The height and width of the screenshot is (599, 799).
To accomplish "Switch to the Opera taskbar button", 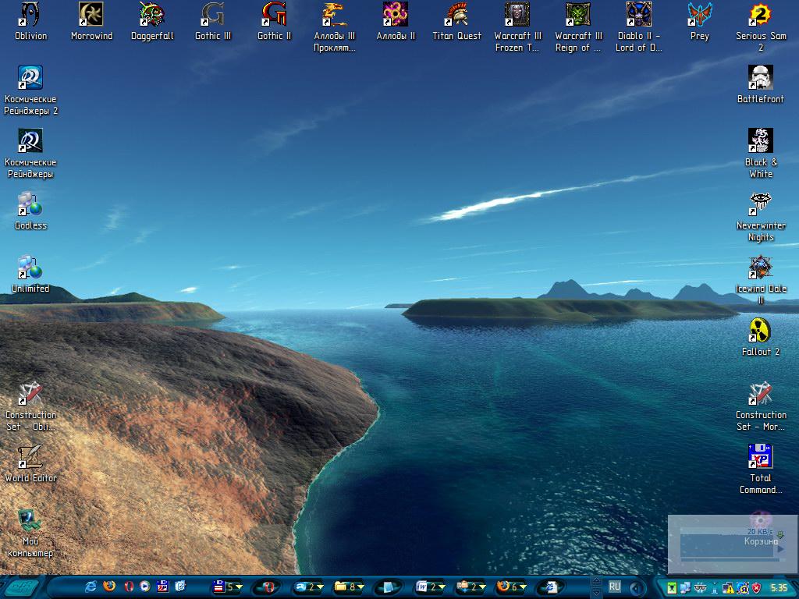I will [268, 587].
